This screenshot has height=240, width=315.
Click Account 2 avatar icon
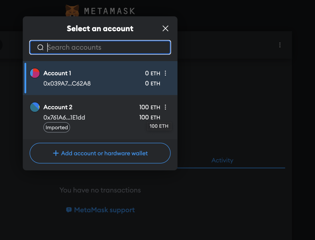(35, 107)
